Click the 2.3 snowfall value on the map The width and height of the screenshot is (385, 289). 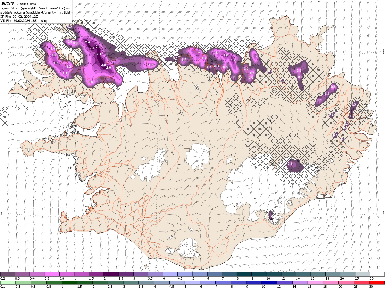[92, 48]
